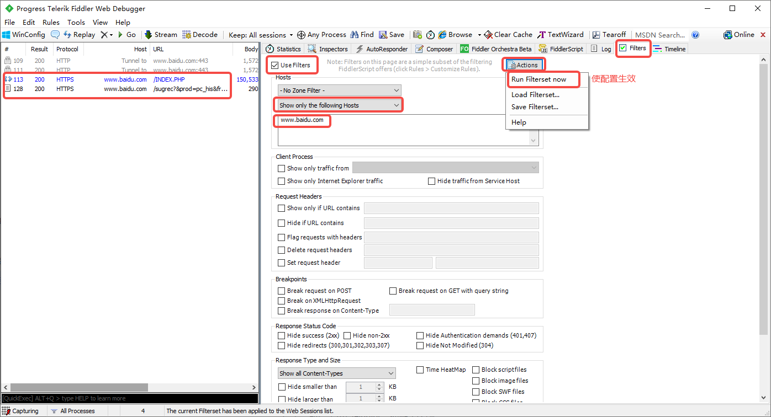Viewport: 771px width, 417px height.
Task: Click Go to resume breakpoints
Action: coord(126,35)
